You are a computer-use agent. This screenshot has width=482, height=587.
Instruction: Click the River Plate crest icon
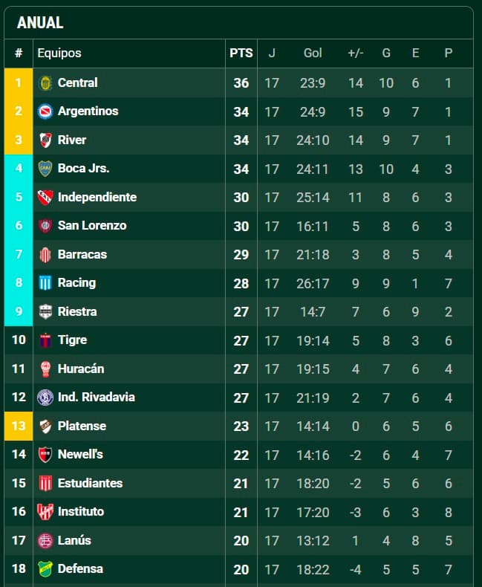[x=45, y=140]
